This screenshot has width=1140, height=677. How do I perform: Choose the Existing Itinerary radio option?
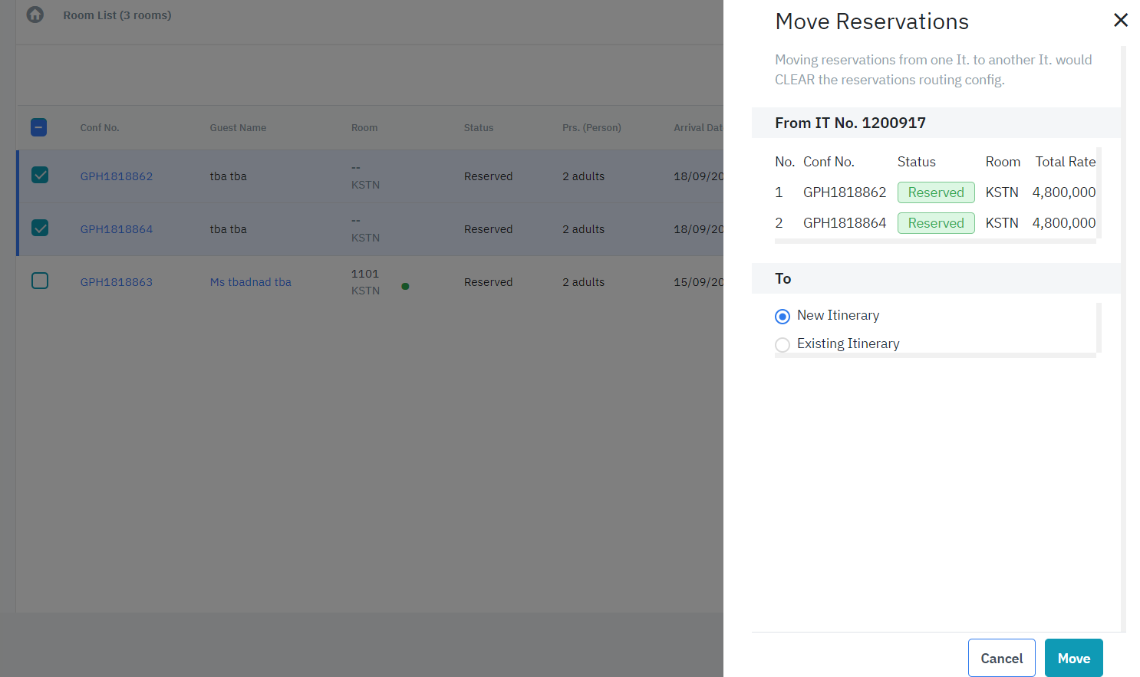pos(783,345)
